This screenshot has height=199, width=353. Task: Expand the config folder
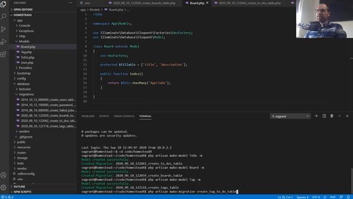pyautogui.click(x=43, y=78)
